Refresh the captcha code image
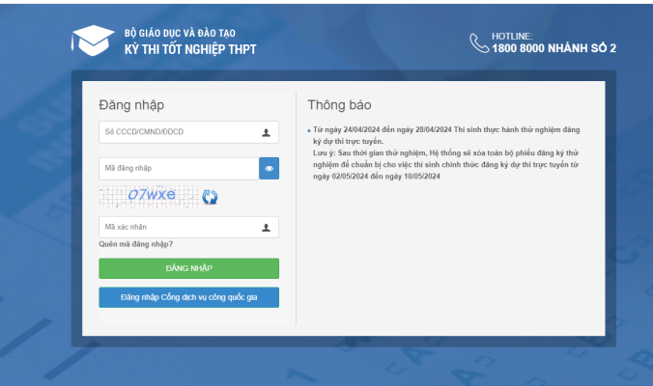The width and height of the screenshot is (653, 386). click(210, 197)
